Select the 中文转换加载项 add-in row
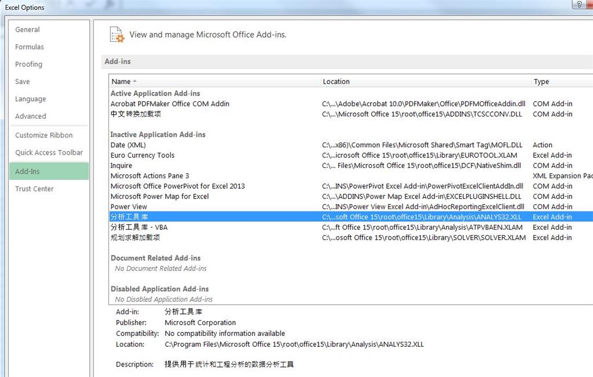 pos(351,114)
